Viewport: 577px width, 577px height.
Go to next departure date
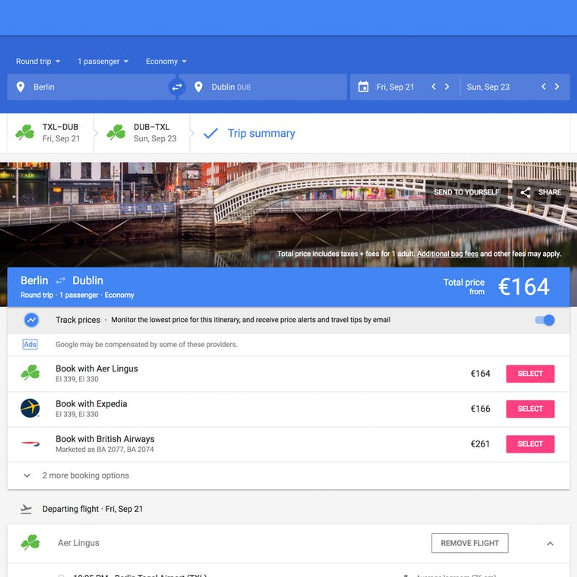(447, 87)
